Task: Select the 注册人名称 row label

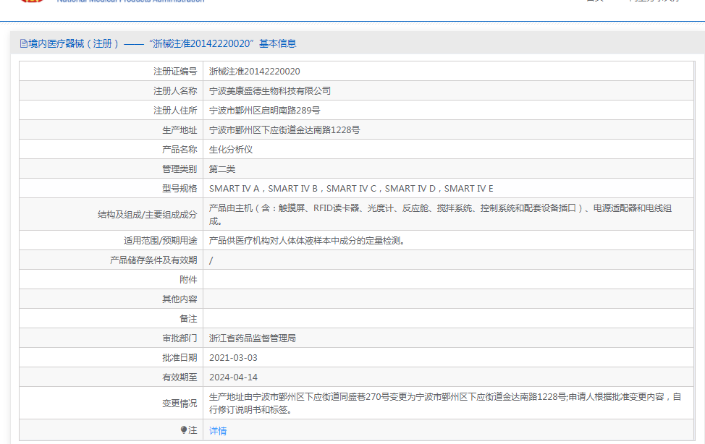Action: 175,91
